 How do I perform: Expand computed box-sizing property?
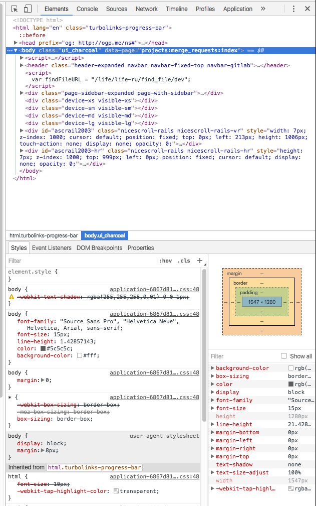(212, 376)
